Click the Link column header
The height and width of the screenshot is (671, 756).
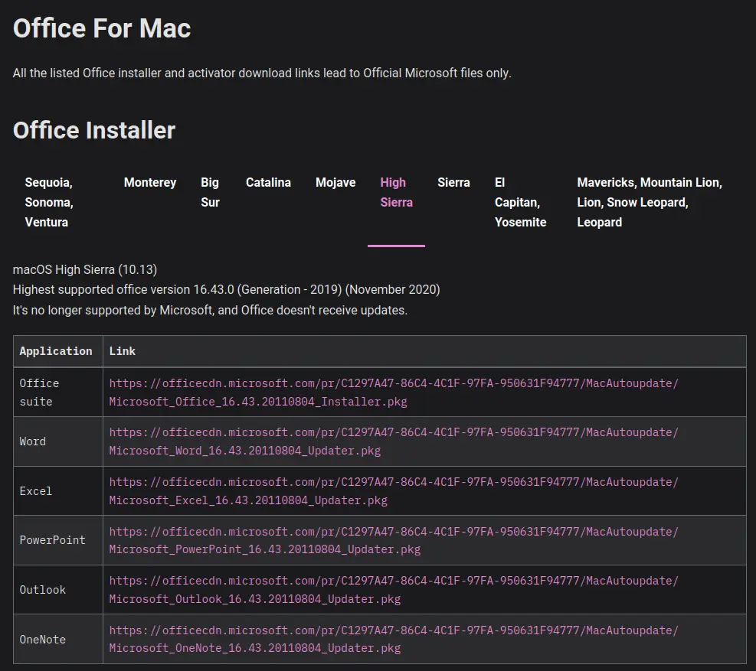point(424,351)
